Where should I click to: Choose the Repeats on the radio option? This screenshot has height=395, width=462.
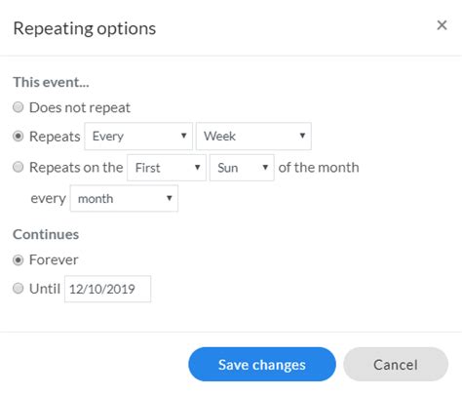click(19, 167)
